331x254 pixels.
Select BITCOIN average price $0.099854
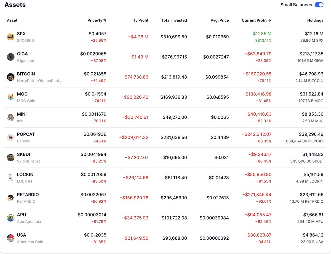coord(217,77)
